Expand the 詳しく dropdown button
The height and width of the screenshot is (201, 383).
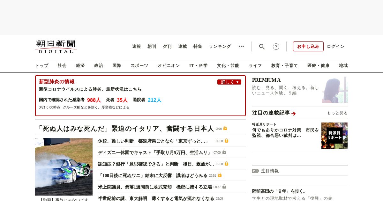coord(229,82)
